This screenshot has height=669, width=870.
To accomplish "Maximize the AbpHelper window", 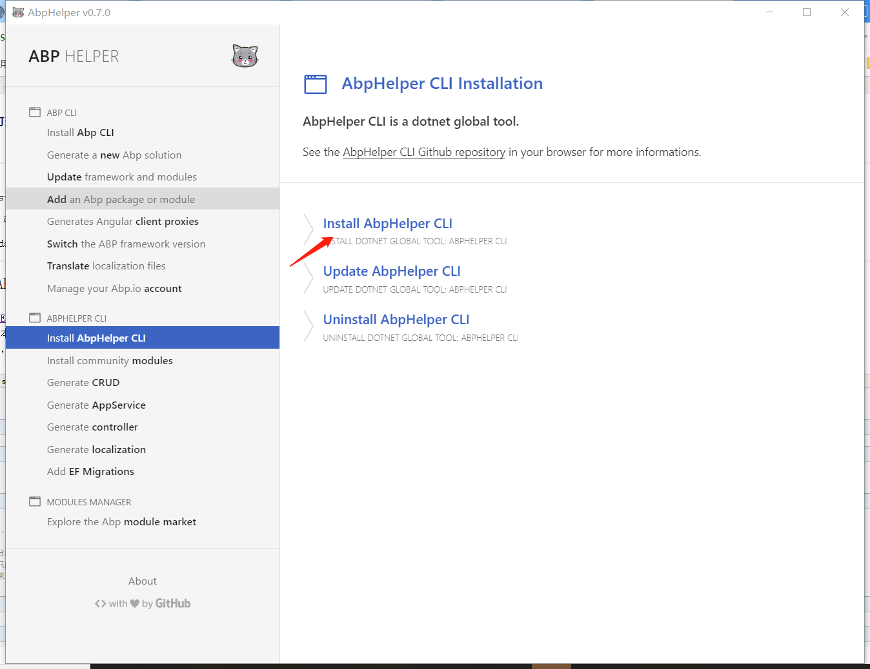I will pos(807,12).
